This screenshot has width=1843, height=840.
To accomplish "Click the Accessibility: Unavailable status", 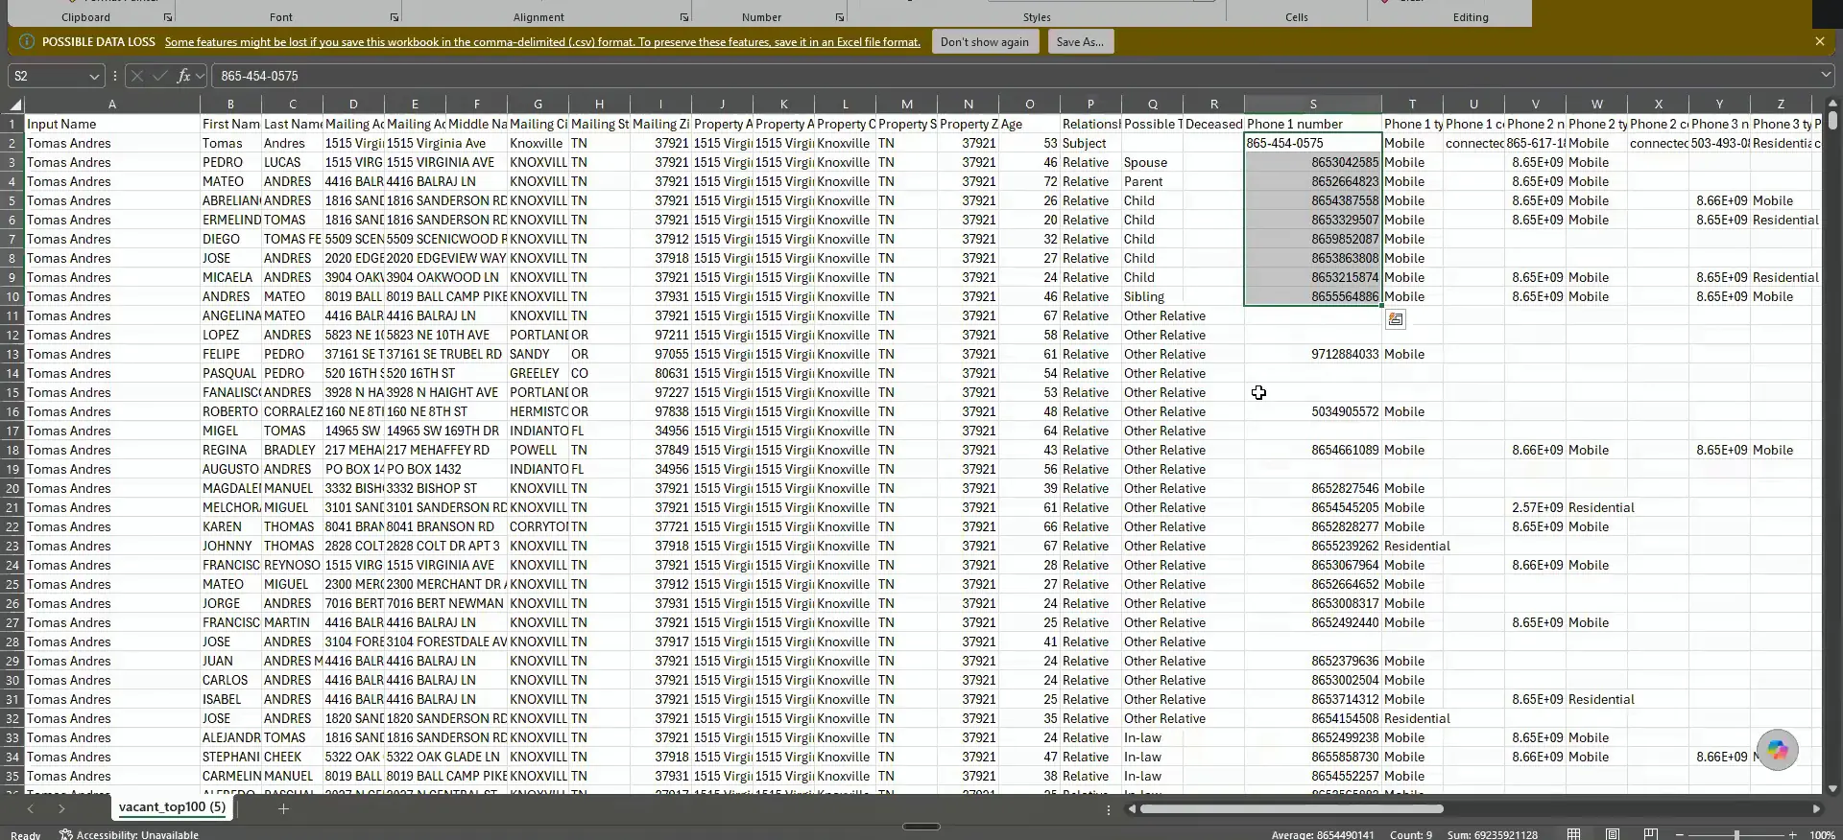I will [x=130, y=834].
